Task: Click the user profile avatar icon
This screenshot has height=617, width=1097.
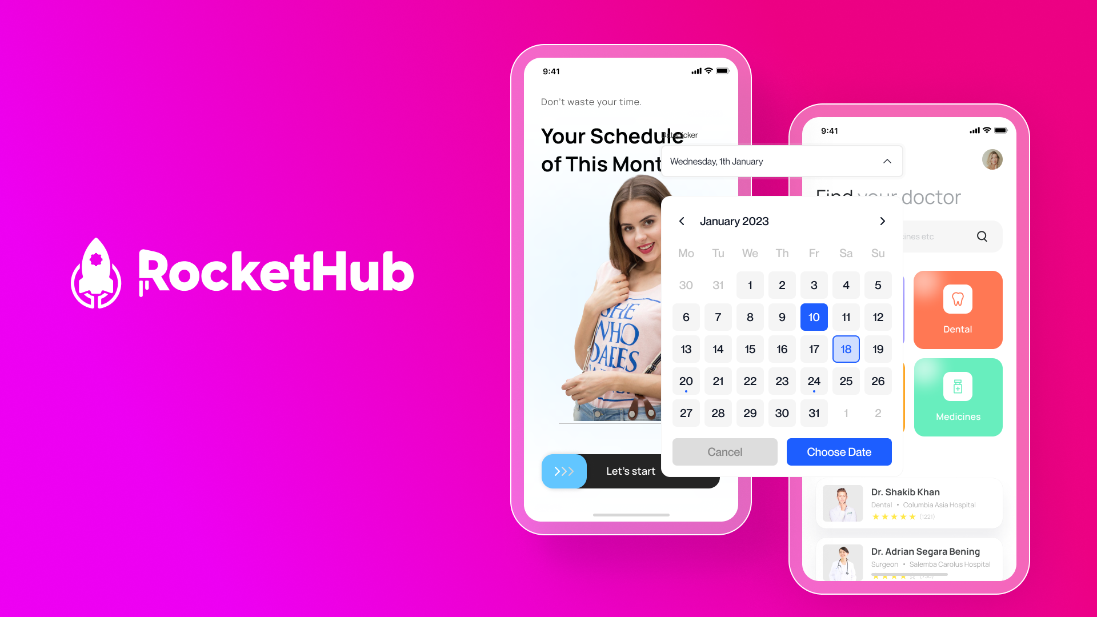Action: (992, 160)
